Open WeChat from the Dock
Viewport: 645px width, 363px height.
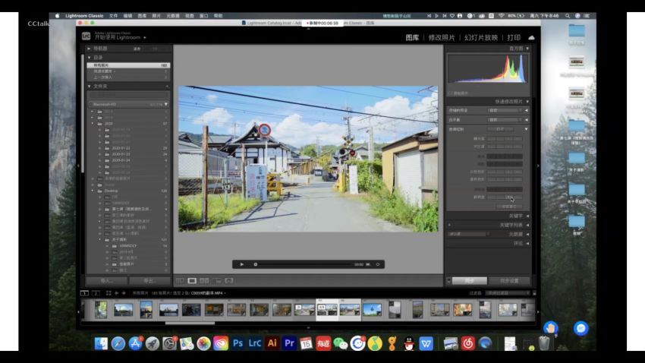point(341,343)
